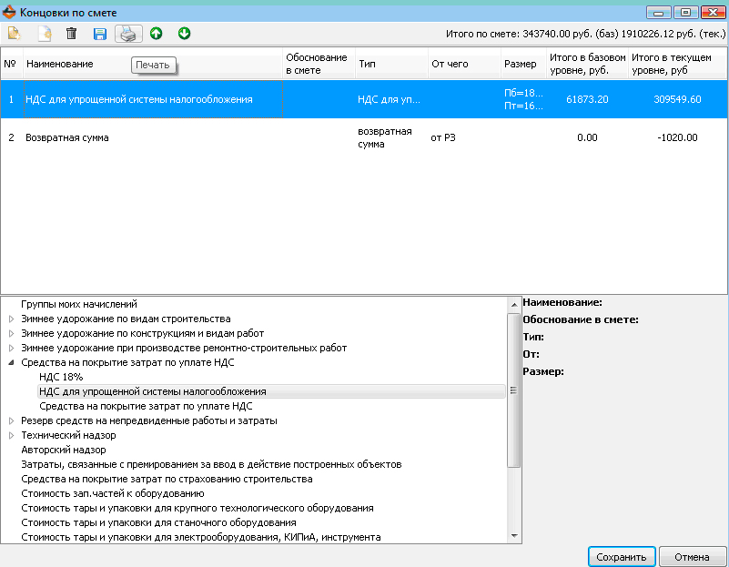Image resolution: width=729 pixels, height=567 pixels.
Task: Select 'Авторский надзор' tree item
Action: [64, 450]
